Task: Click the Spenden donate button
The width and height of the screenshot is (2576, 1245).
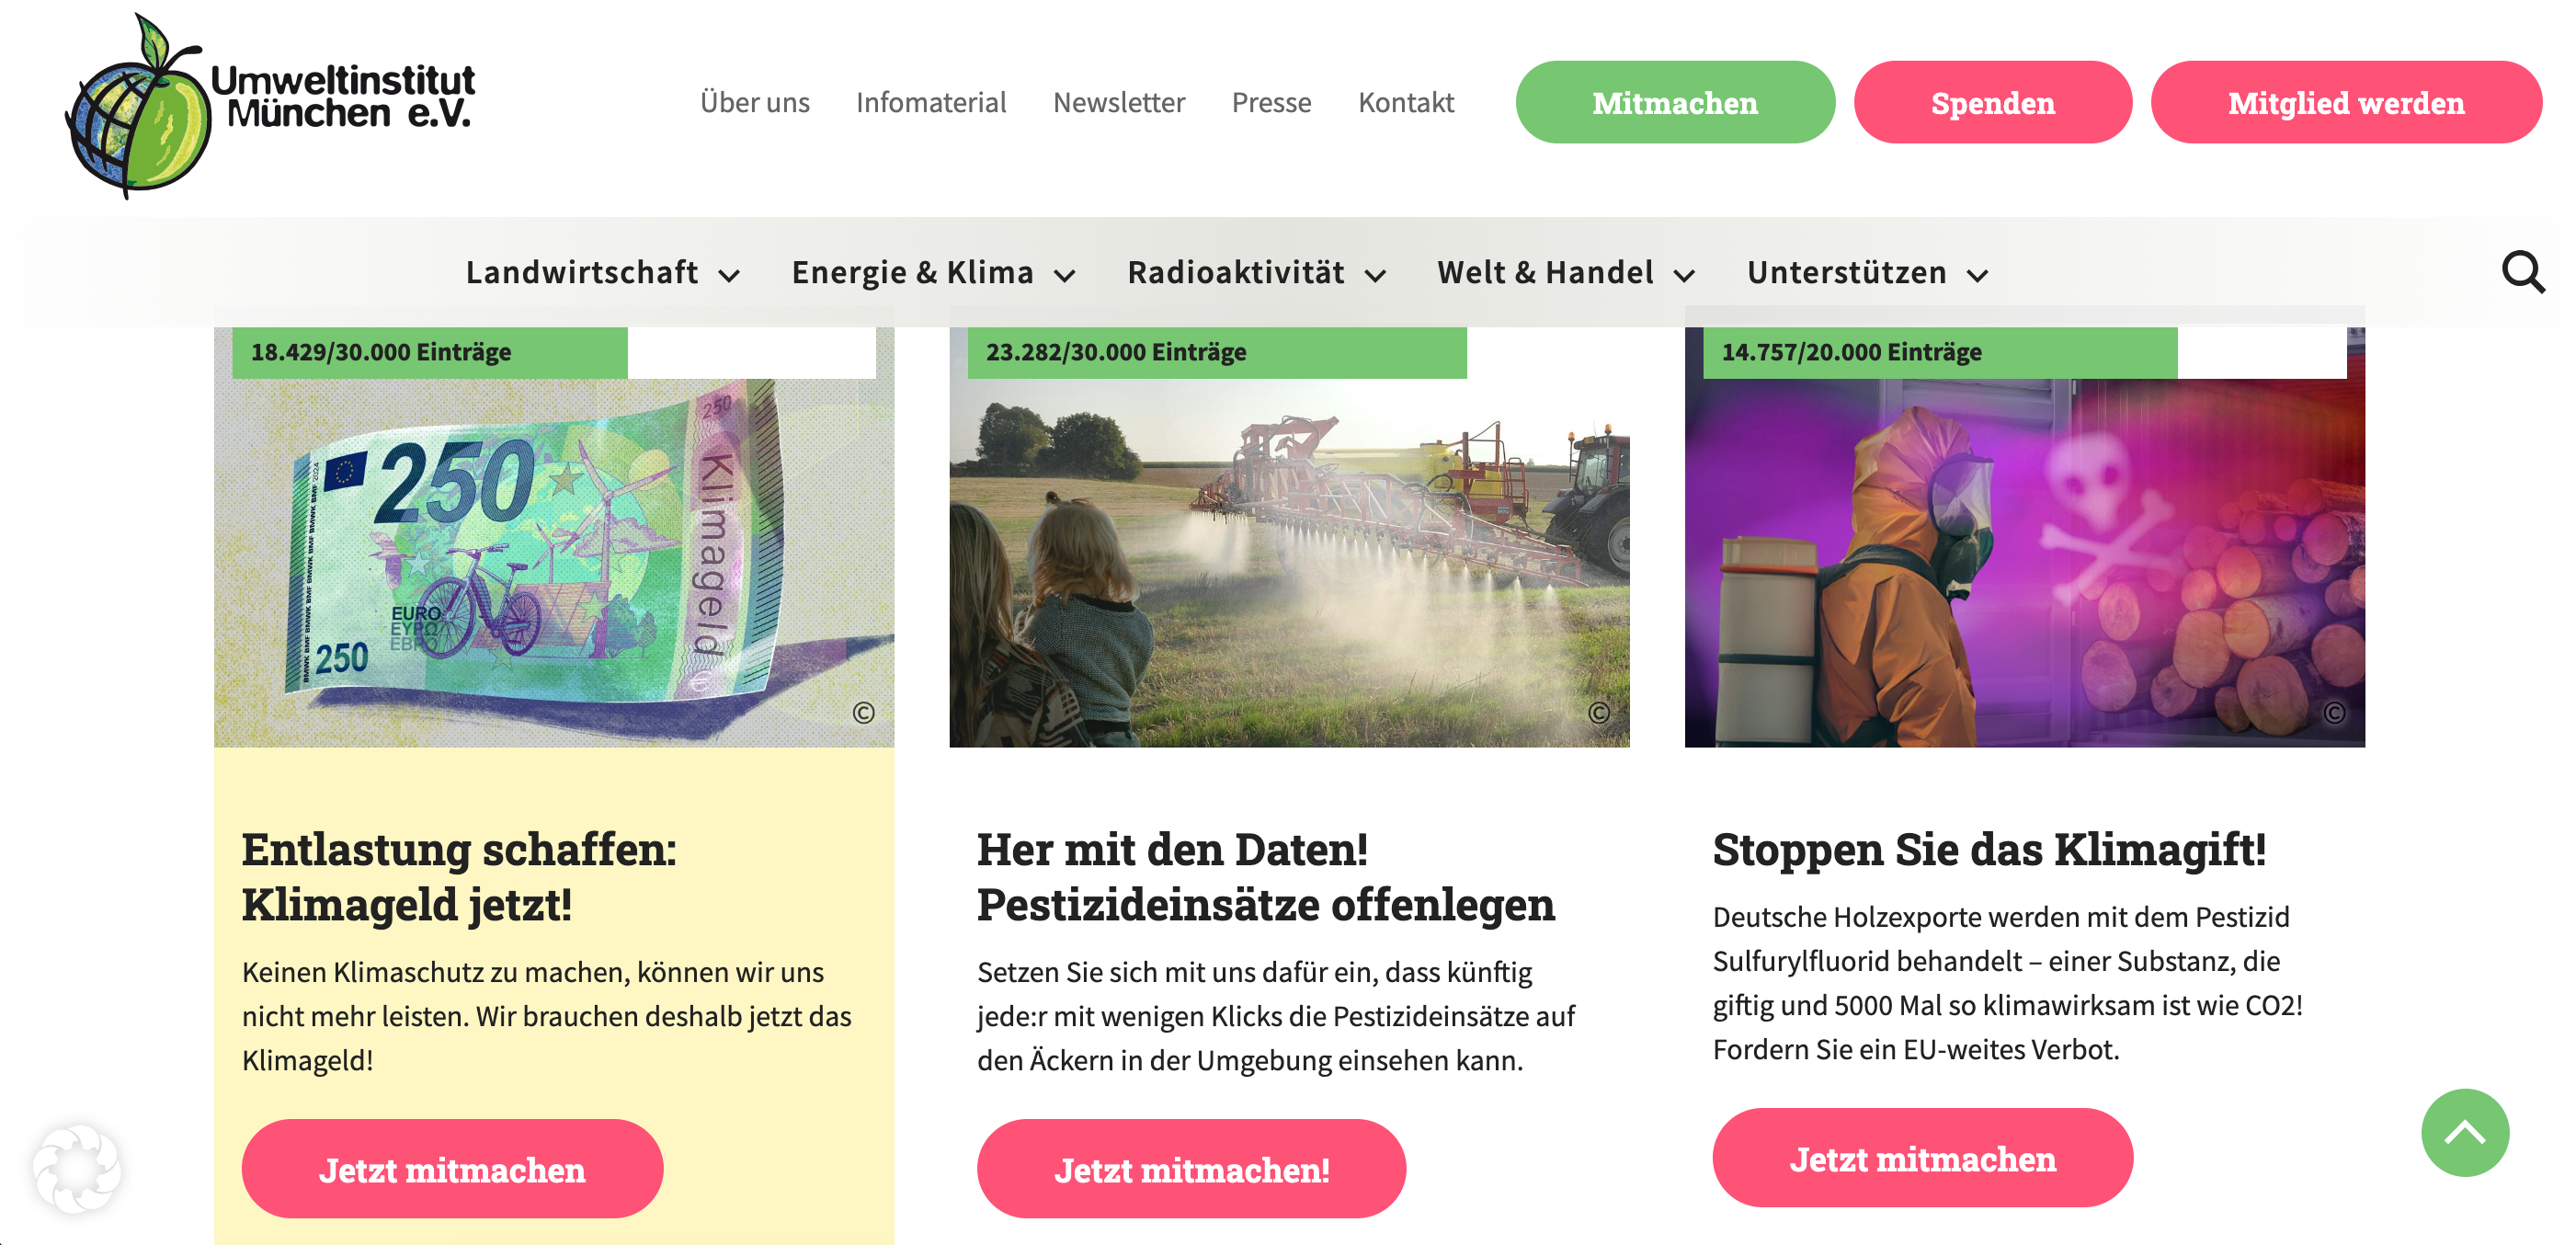Action: tap(1992, 102)
